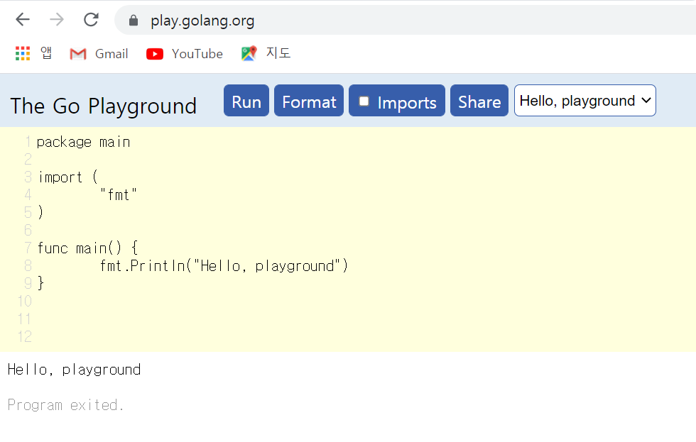Enable the Imports checkbox

pyautogui.click(x=364, y=101)
